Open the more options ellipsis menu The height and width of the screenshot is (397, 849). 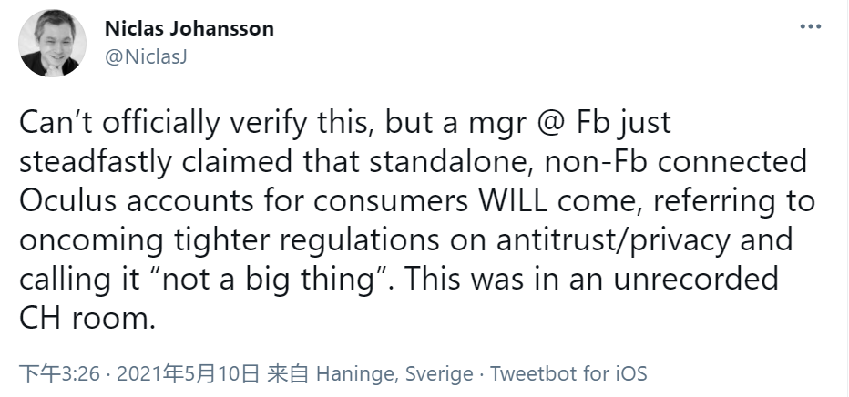[x=811, y=27]
